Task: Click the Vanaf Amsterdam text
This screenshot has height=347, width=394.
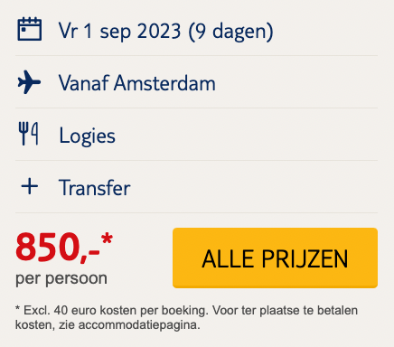Action: point(137,83)
